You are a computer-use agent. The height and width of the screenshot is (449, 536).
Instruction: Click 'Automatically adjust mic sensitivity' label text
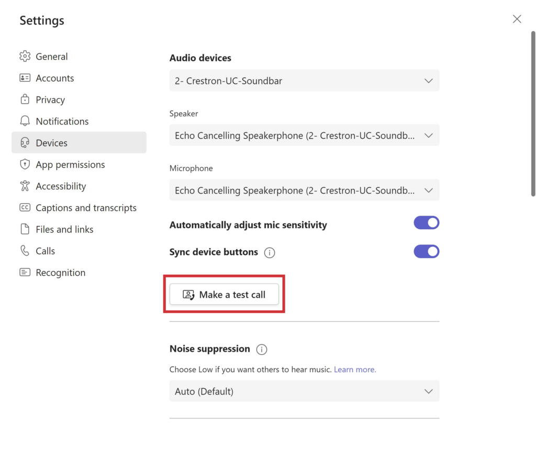pyautogui.click(x=248, y=225)
